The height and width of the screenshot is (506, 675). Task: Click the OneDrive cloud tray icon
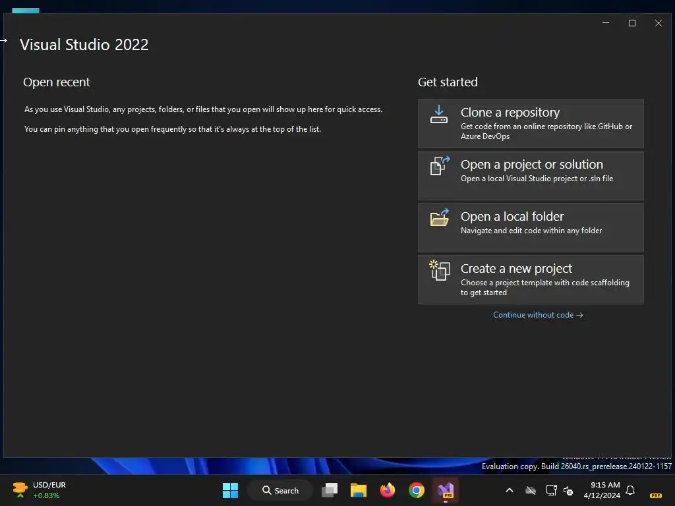531,490
